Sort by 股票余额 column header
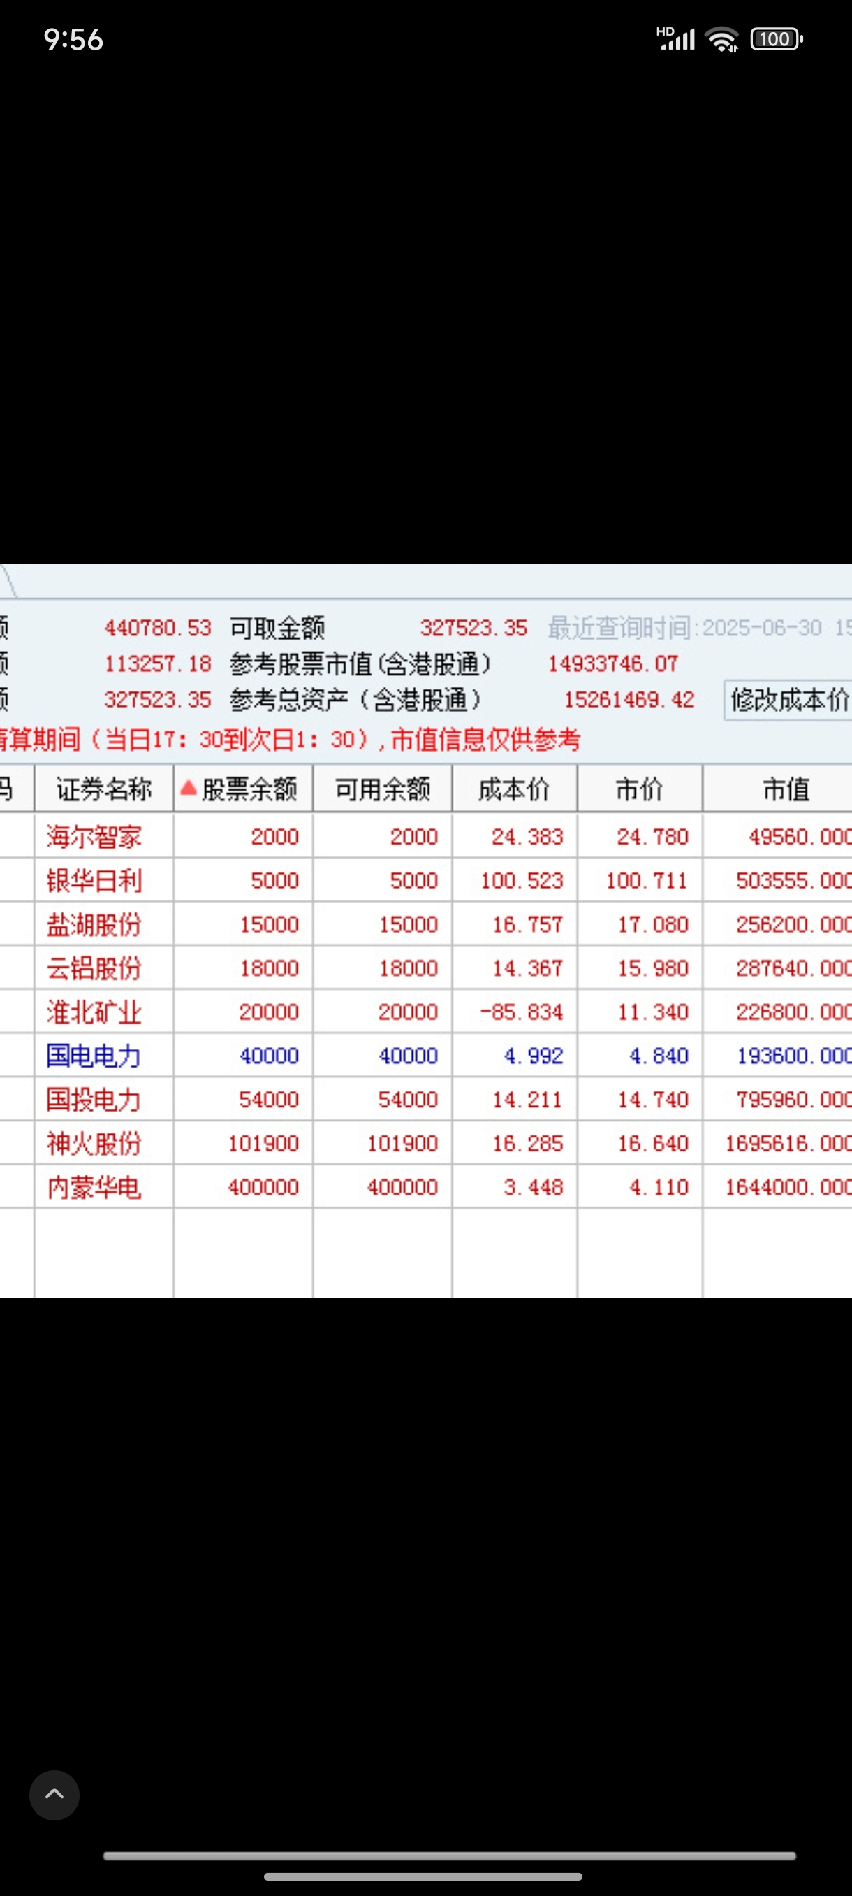Image resolution: width=852 pixels, height=1896 pixels. coord(243,789)
